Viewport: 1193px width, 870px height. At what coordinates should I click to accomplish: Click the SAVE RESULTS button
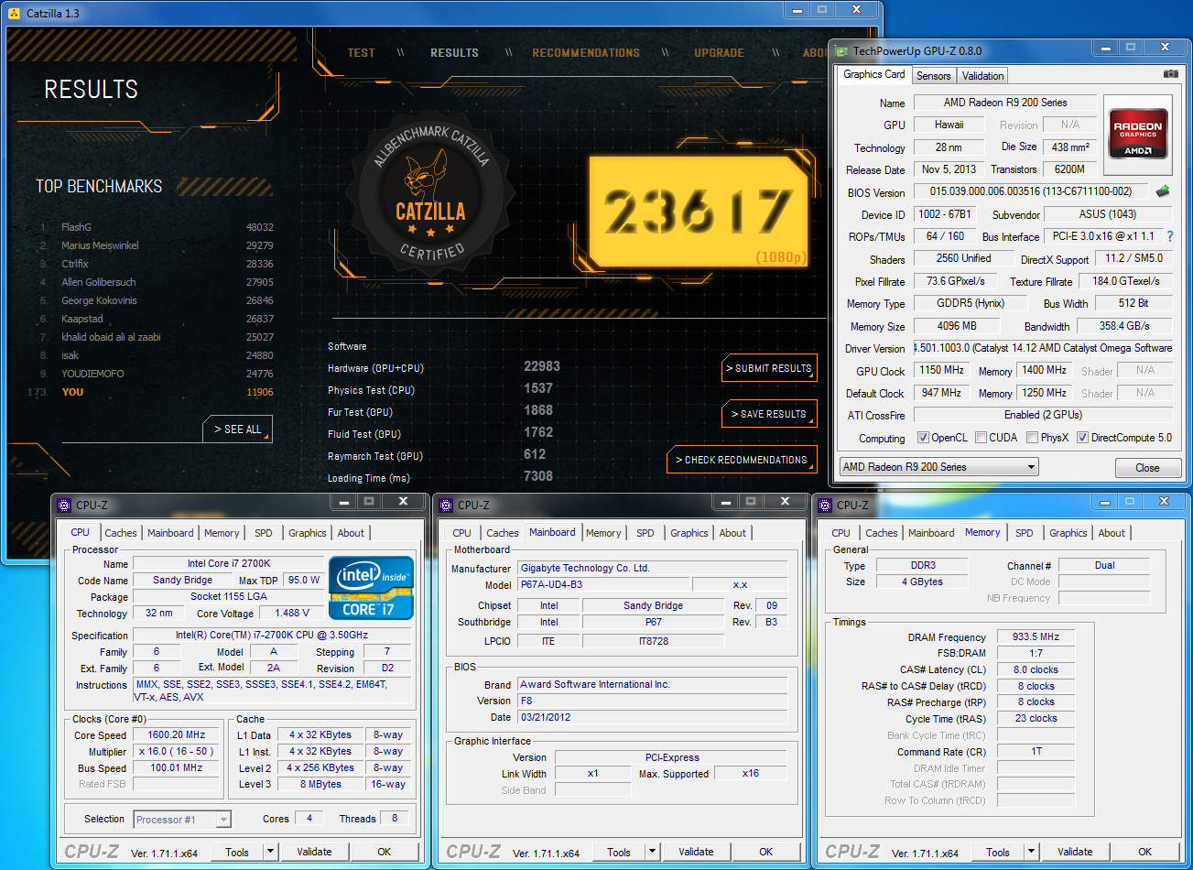tap(769, 414)
